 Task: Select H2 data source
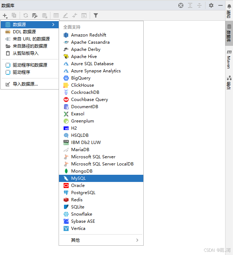click(x=101, y=128)
